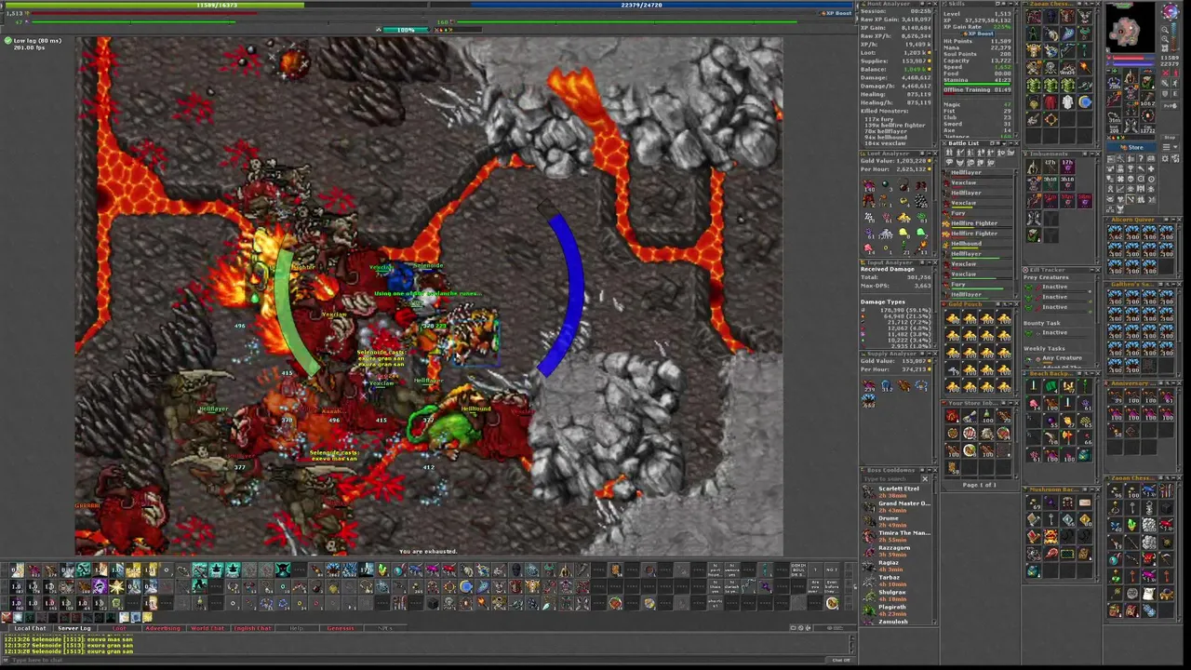Select the helmet equipment slot
This screenshot has height=670, width=1191.
pos(1131,75)
